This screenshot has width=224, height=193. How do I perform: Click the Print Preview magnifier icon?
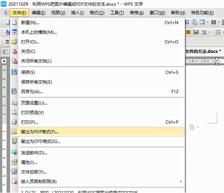click(15, 113)
